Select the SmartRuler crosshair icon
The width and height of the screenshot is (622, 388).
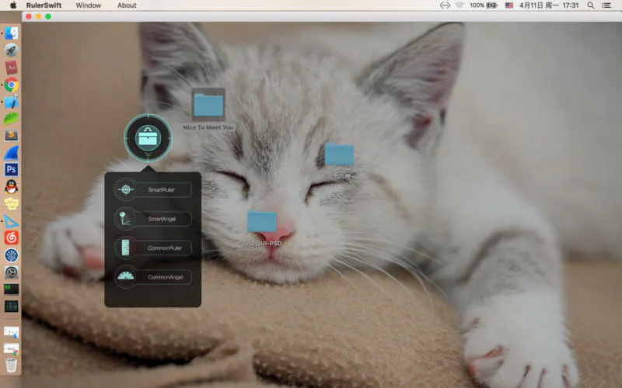(125, 189)
